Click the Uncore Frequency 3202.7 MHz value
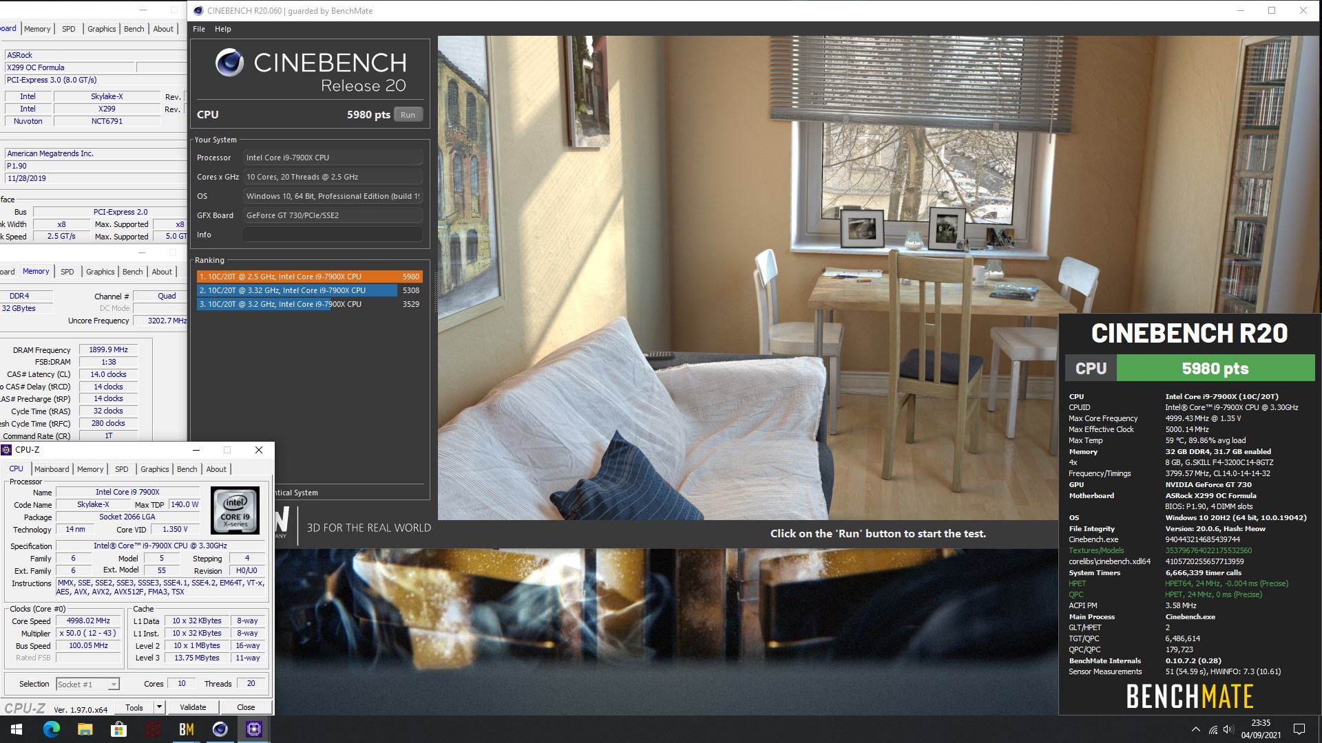This screenshot has height=743, width=1322. [160, 321]
